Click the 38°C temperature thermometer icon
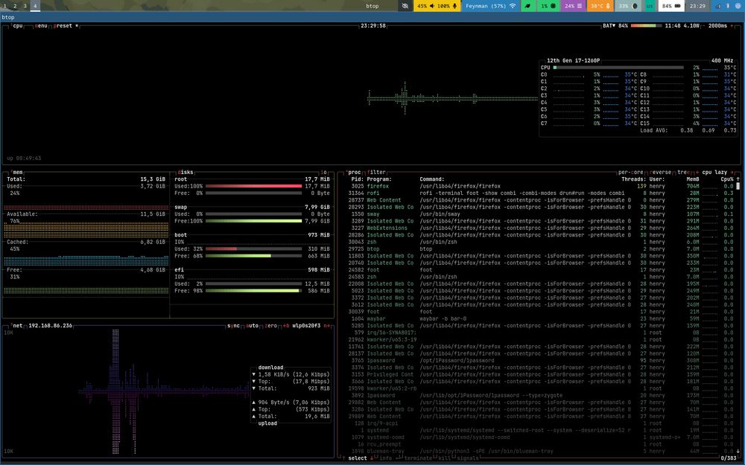 coord(608,6)
